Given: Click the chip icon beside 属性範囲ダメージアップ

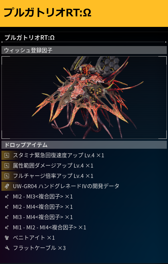Looking at the screenshot, I should tap(7, 166).
